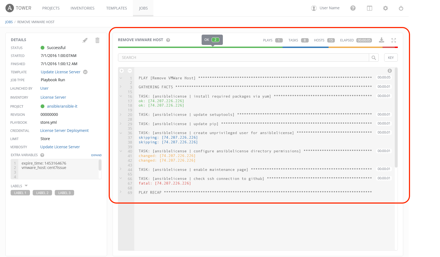Open the Templates menu
The width and height of the screenshot is (440, 257).
(117, 8)
